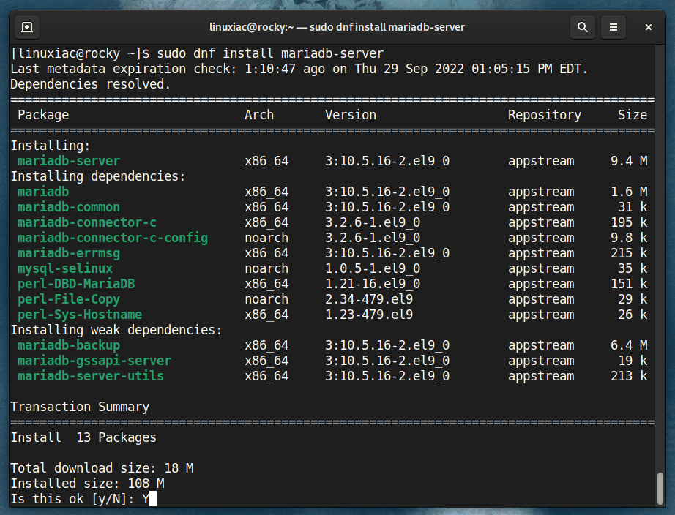Open the hamburger menu

pyautogui.click(x=614, y=27)
